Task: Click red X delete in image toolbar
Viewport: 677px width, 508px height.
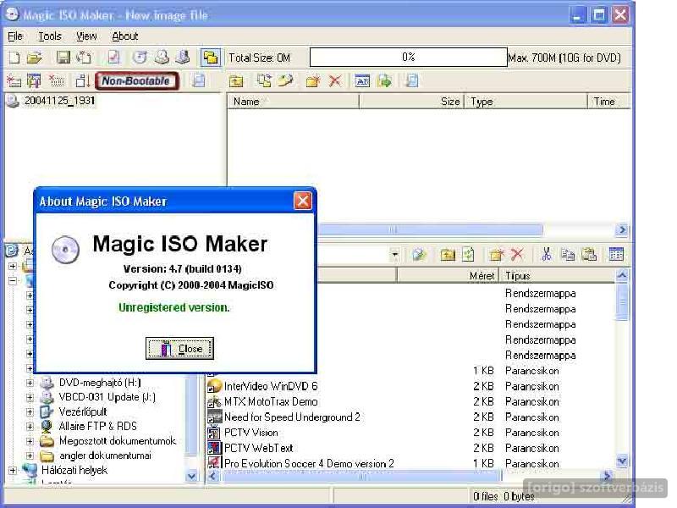Action: tap(335, 80)
